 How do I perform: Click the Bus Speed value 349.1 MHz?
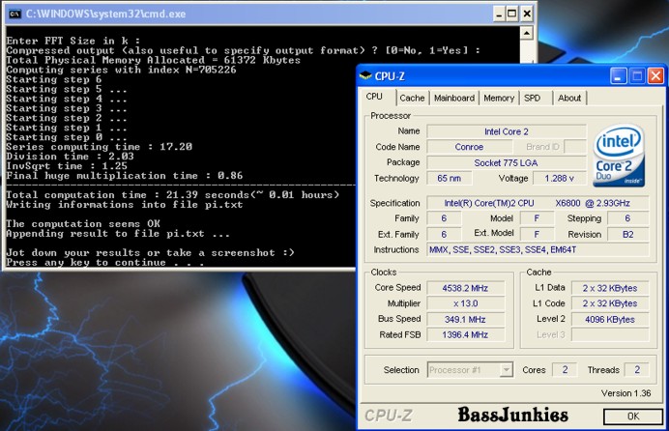[x=465, y=319]
